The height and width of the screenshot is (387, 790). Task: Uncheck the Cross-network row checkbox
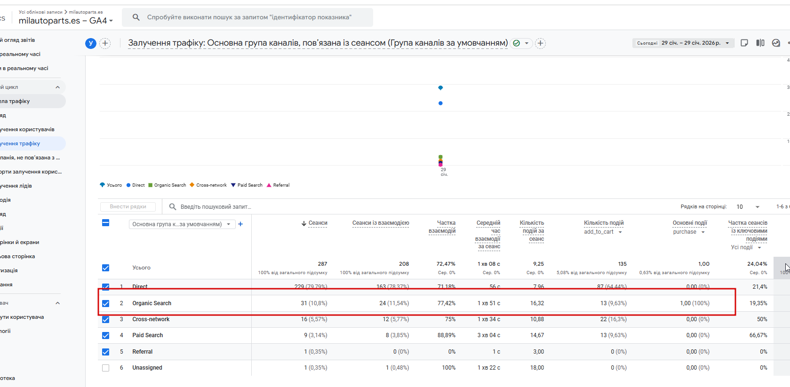(x=106, y=319)
